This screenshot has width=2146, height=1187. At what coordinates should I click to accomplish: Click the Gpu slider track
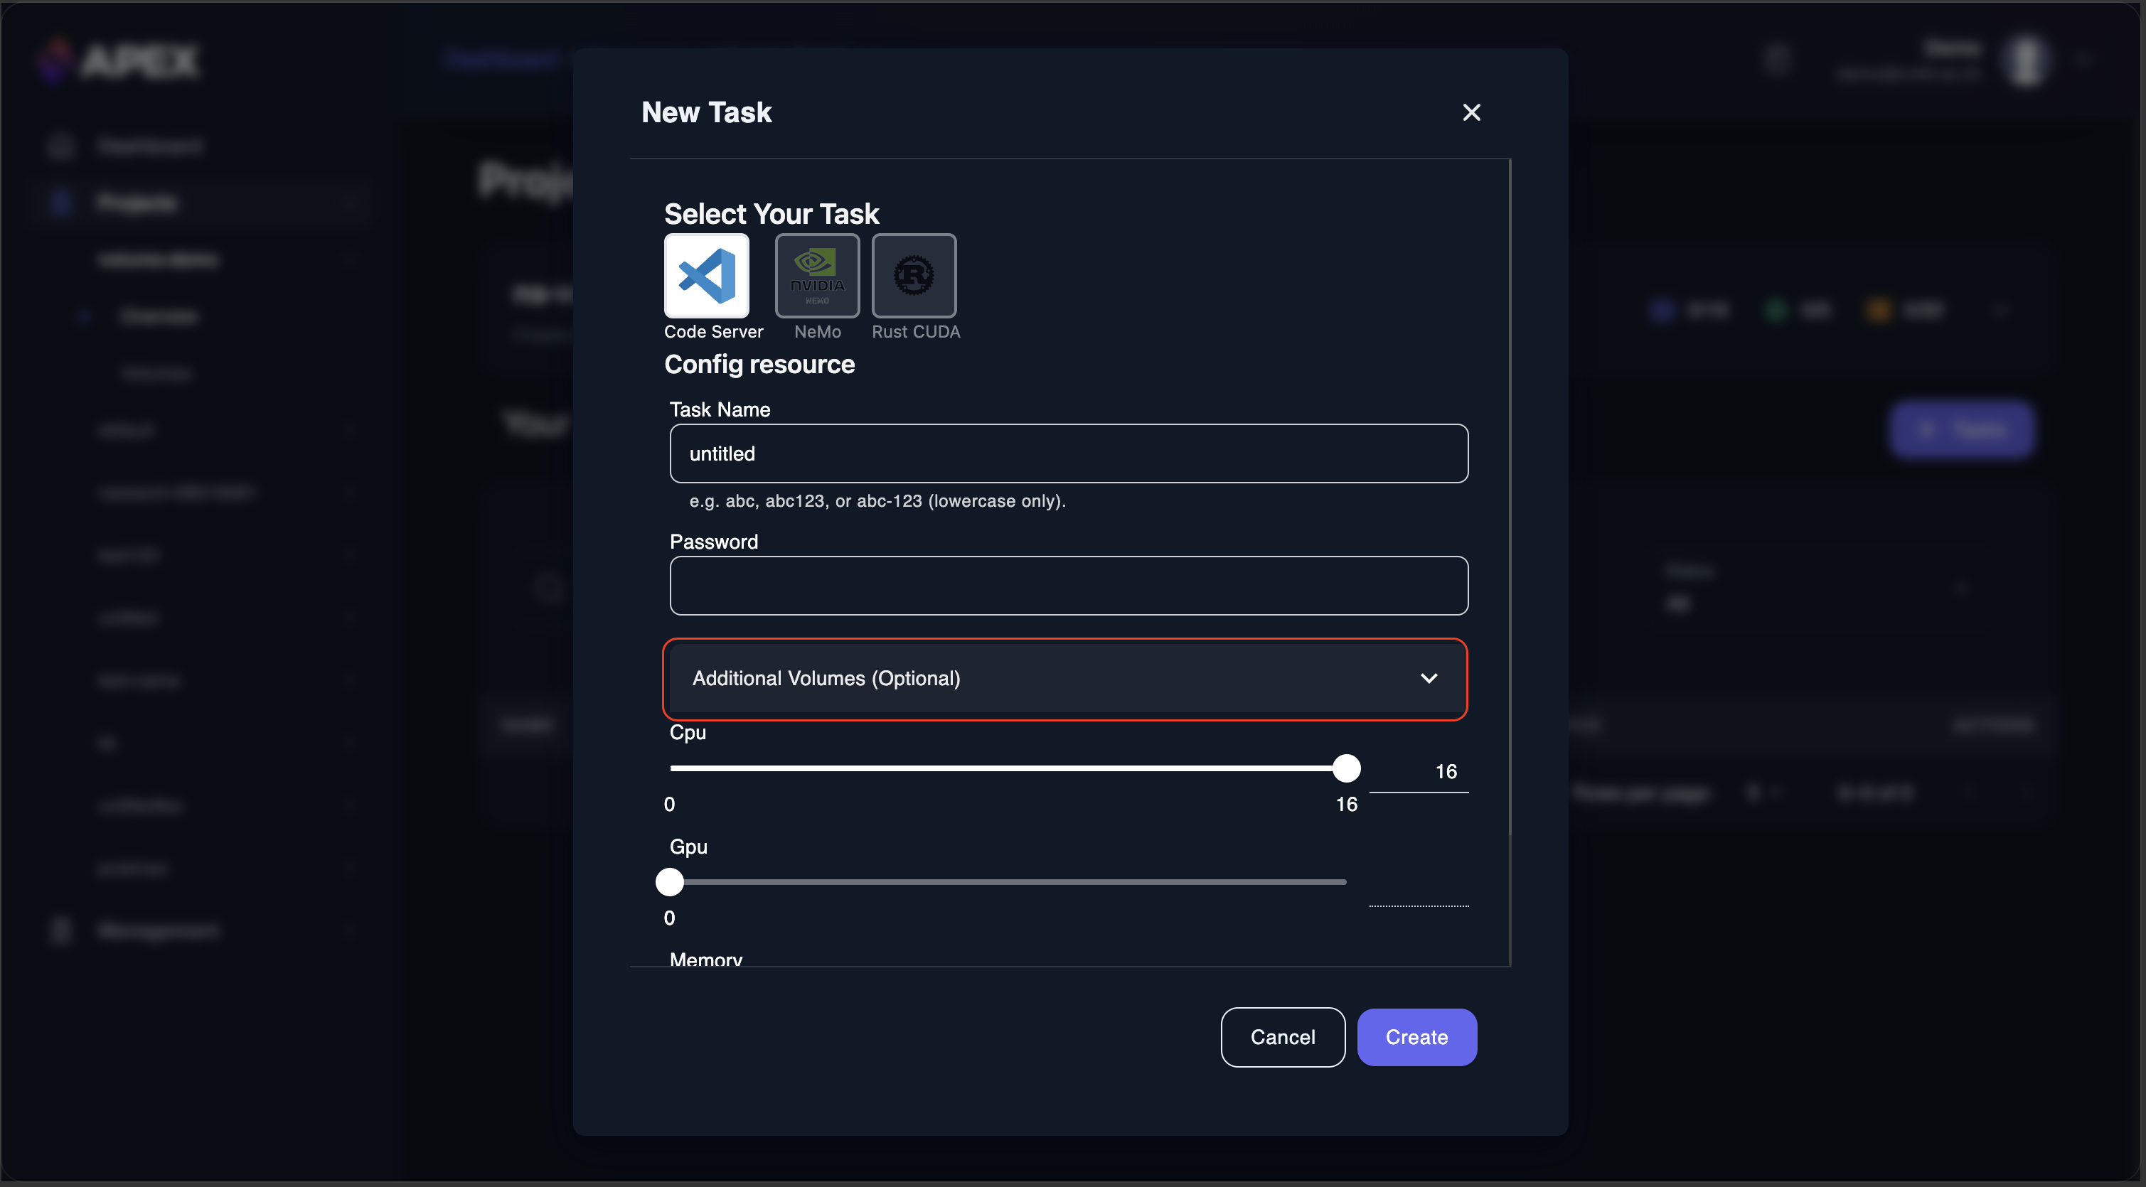tap(1008, 882)
